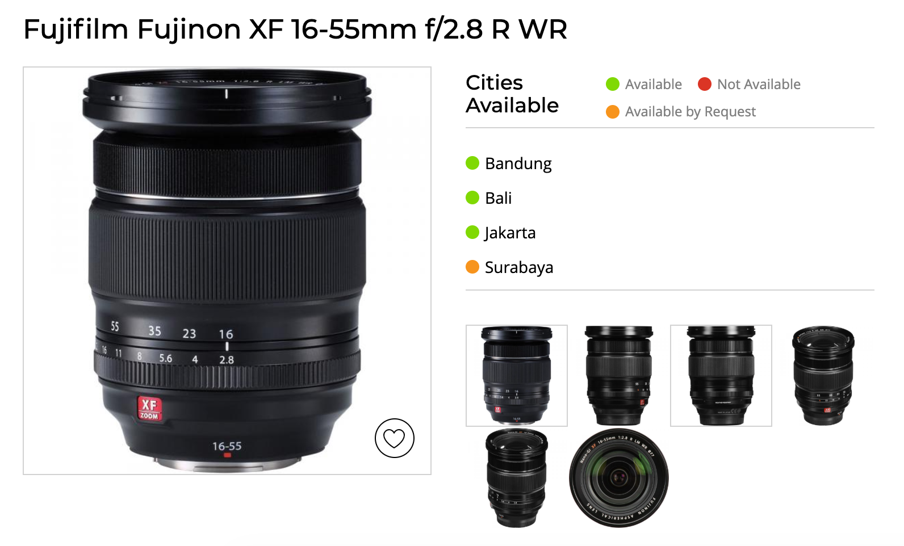Click the green dot beside Bali
The image size is (904, 546).
(472, 198)
